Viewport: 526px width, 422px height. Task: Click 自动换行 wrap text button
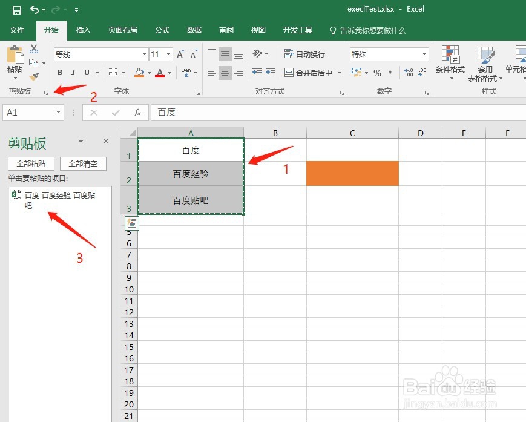pos(304,54)
